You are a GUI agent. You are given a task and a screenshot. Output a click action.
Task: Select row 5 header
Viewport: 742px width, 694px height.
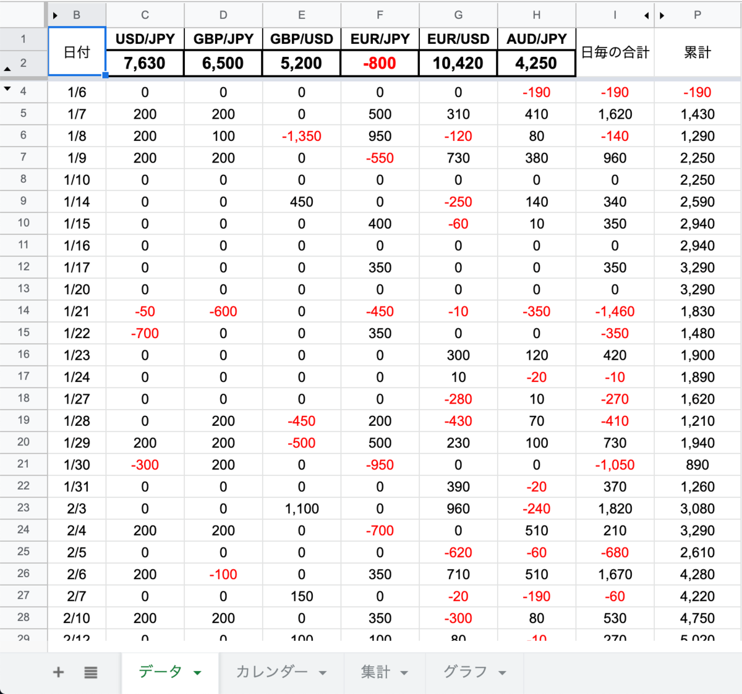(x=23, y=114)
